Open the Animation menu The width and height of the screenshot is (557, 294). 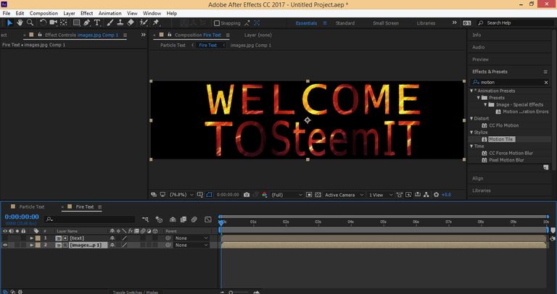[110, 13]
